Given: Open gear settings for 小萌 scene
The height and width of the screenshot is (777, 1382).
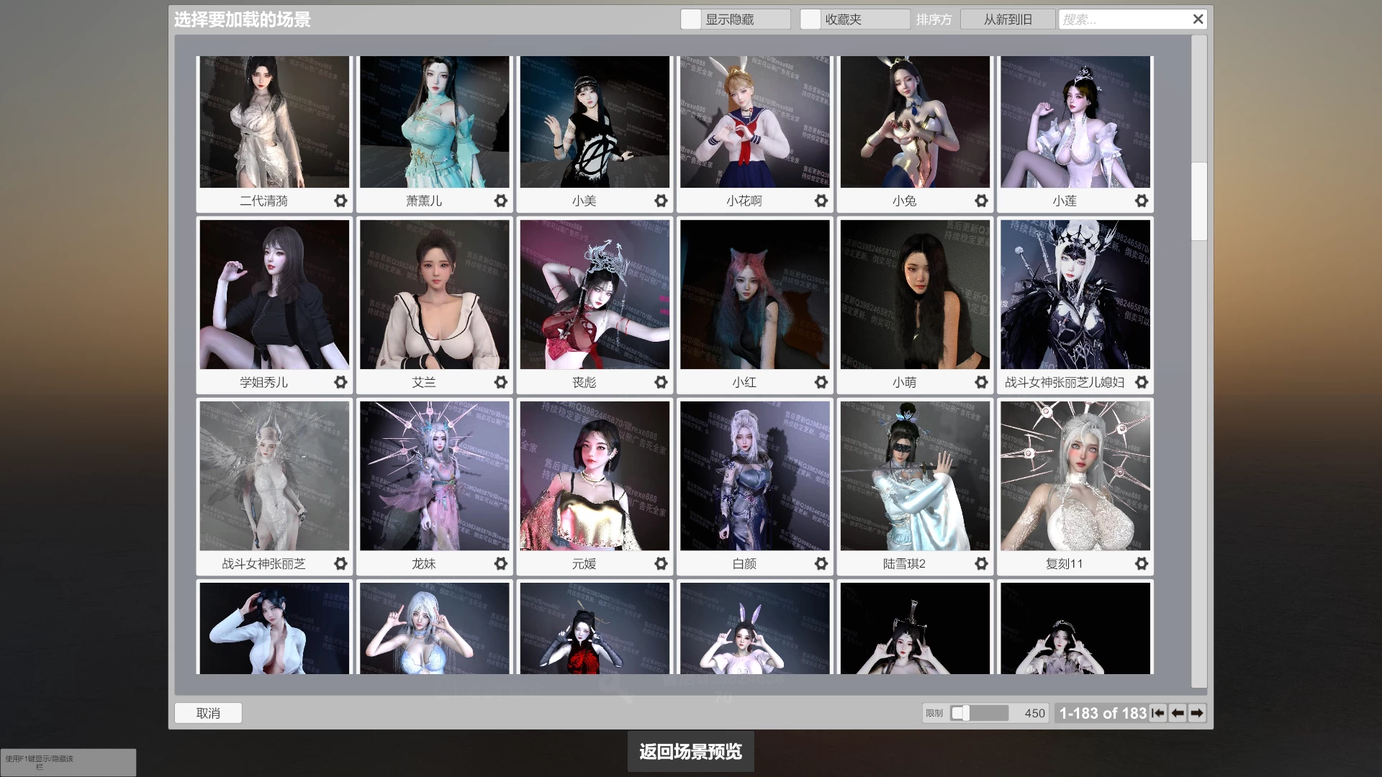Looking at the screenshot, I should 981,382.
